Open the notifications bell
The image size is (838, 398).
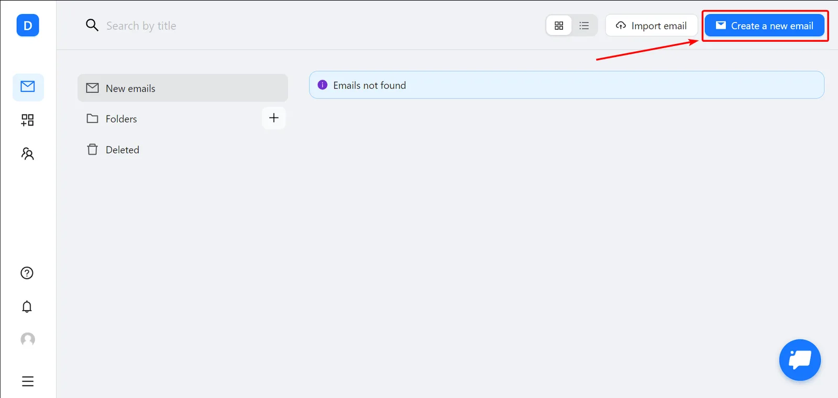click(27, 306)
